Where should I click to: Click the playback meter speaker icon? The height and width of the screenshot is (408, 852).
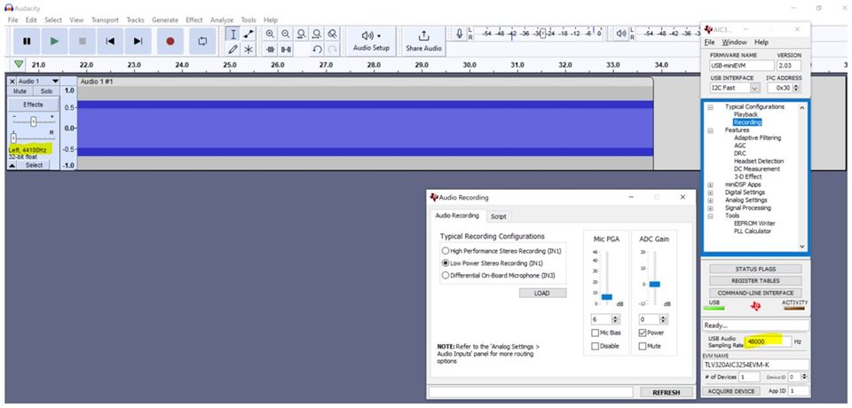click(622, 35)
